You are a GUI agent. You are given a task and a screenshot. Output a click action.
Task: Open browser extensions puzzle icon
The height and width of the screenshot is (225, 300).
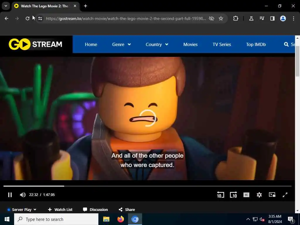(x=236, y=18)
